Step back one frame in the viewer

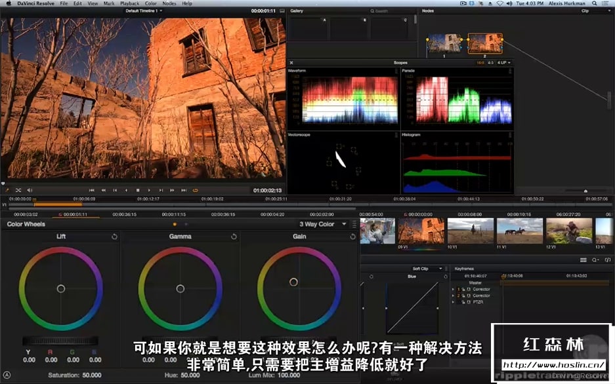115,190
